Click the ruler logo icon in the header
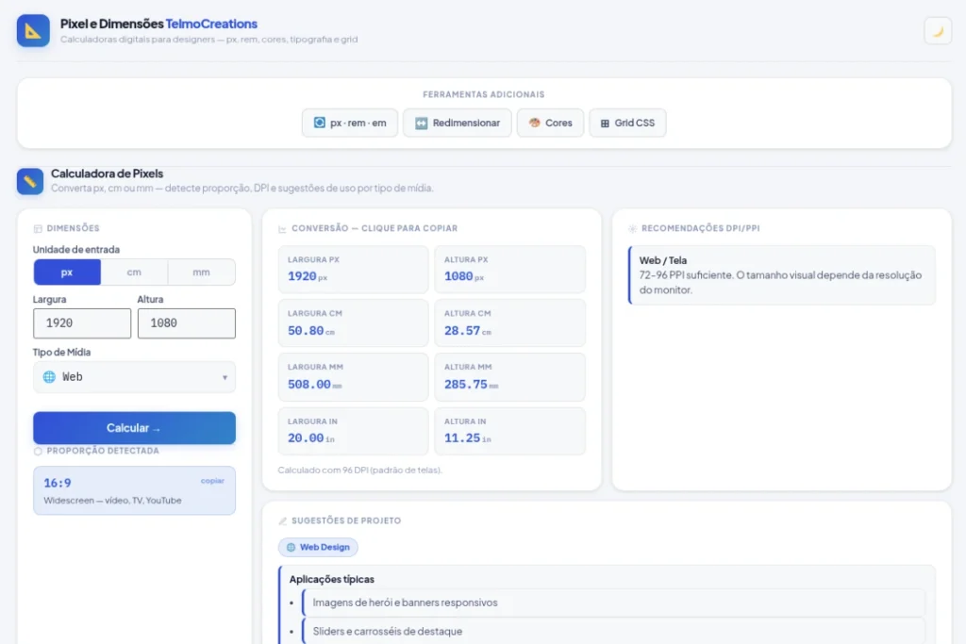This screenshot has height=644, width=966. pyautogui.click(x=33, y=31)
